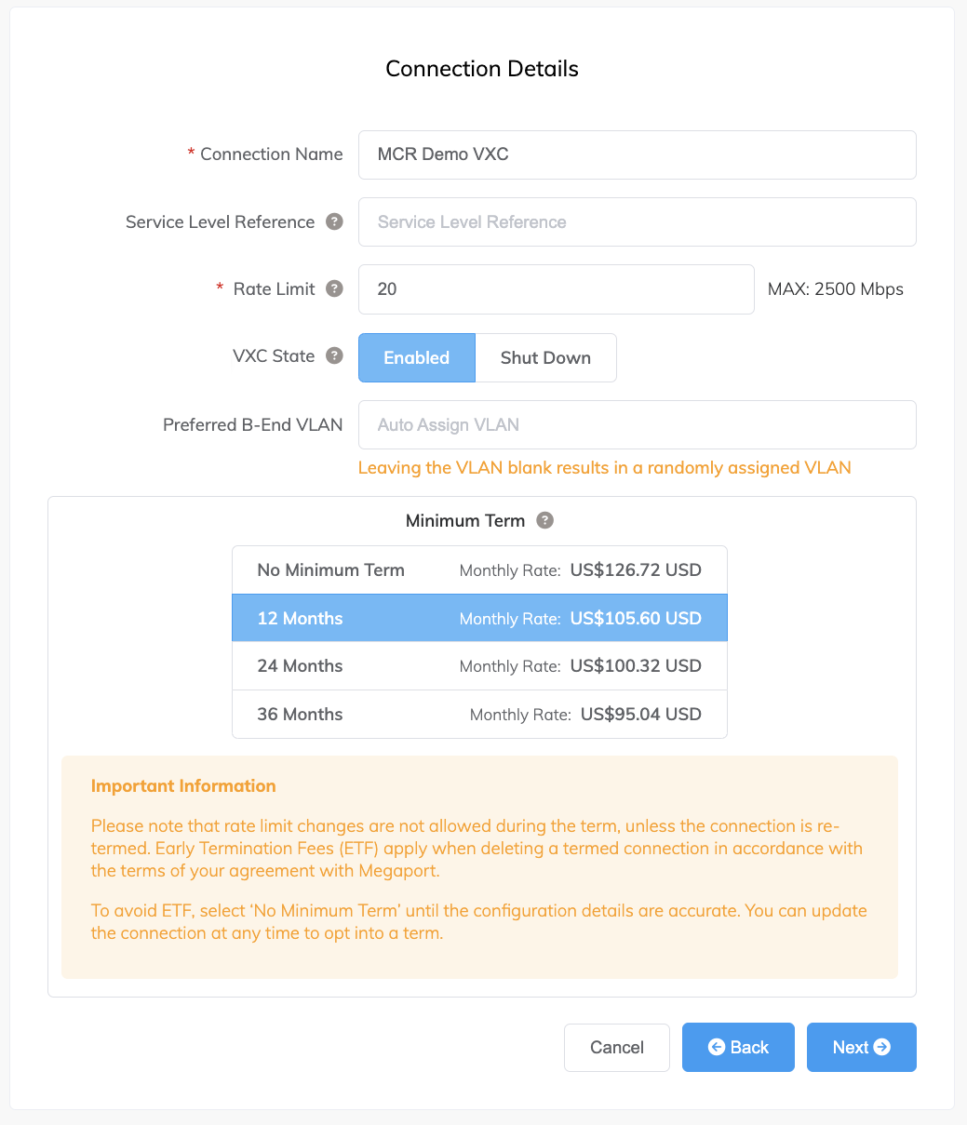Focus the Service Level Reference field
Viewport: 967px width, 1125px height.
pos(637,221)
